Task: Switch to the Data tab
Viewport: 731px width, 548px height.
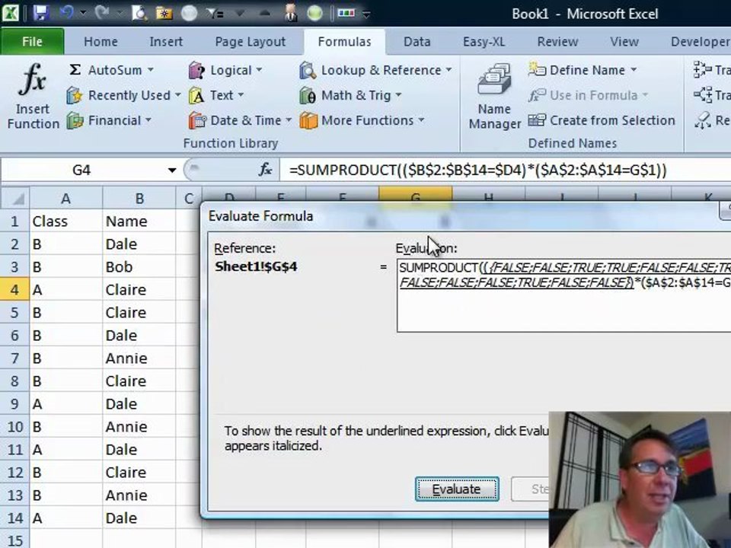Action: 417,41
